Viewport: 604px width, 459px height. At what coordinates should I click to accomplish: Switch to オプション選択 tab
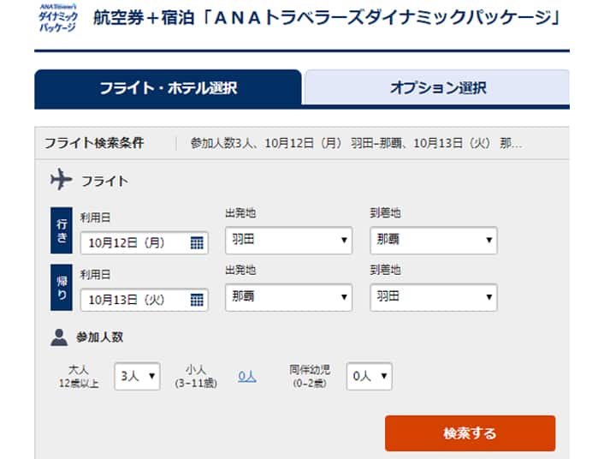pyautogui.click(x=437, y=87)
